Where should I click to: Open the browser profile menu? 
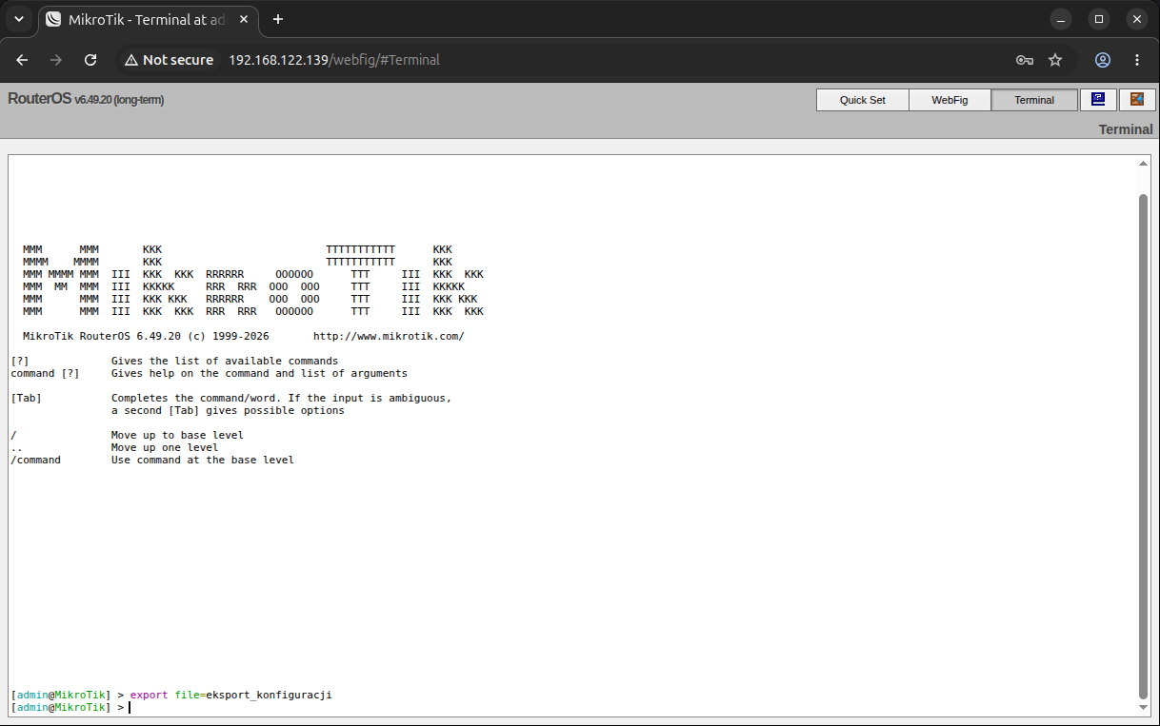tap(1103, 60)
